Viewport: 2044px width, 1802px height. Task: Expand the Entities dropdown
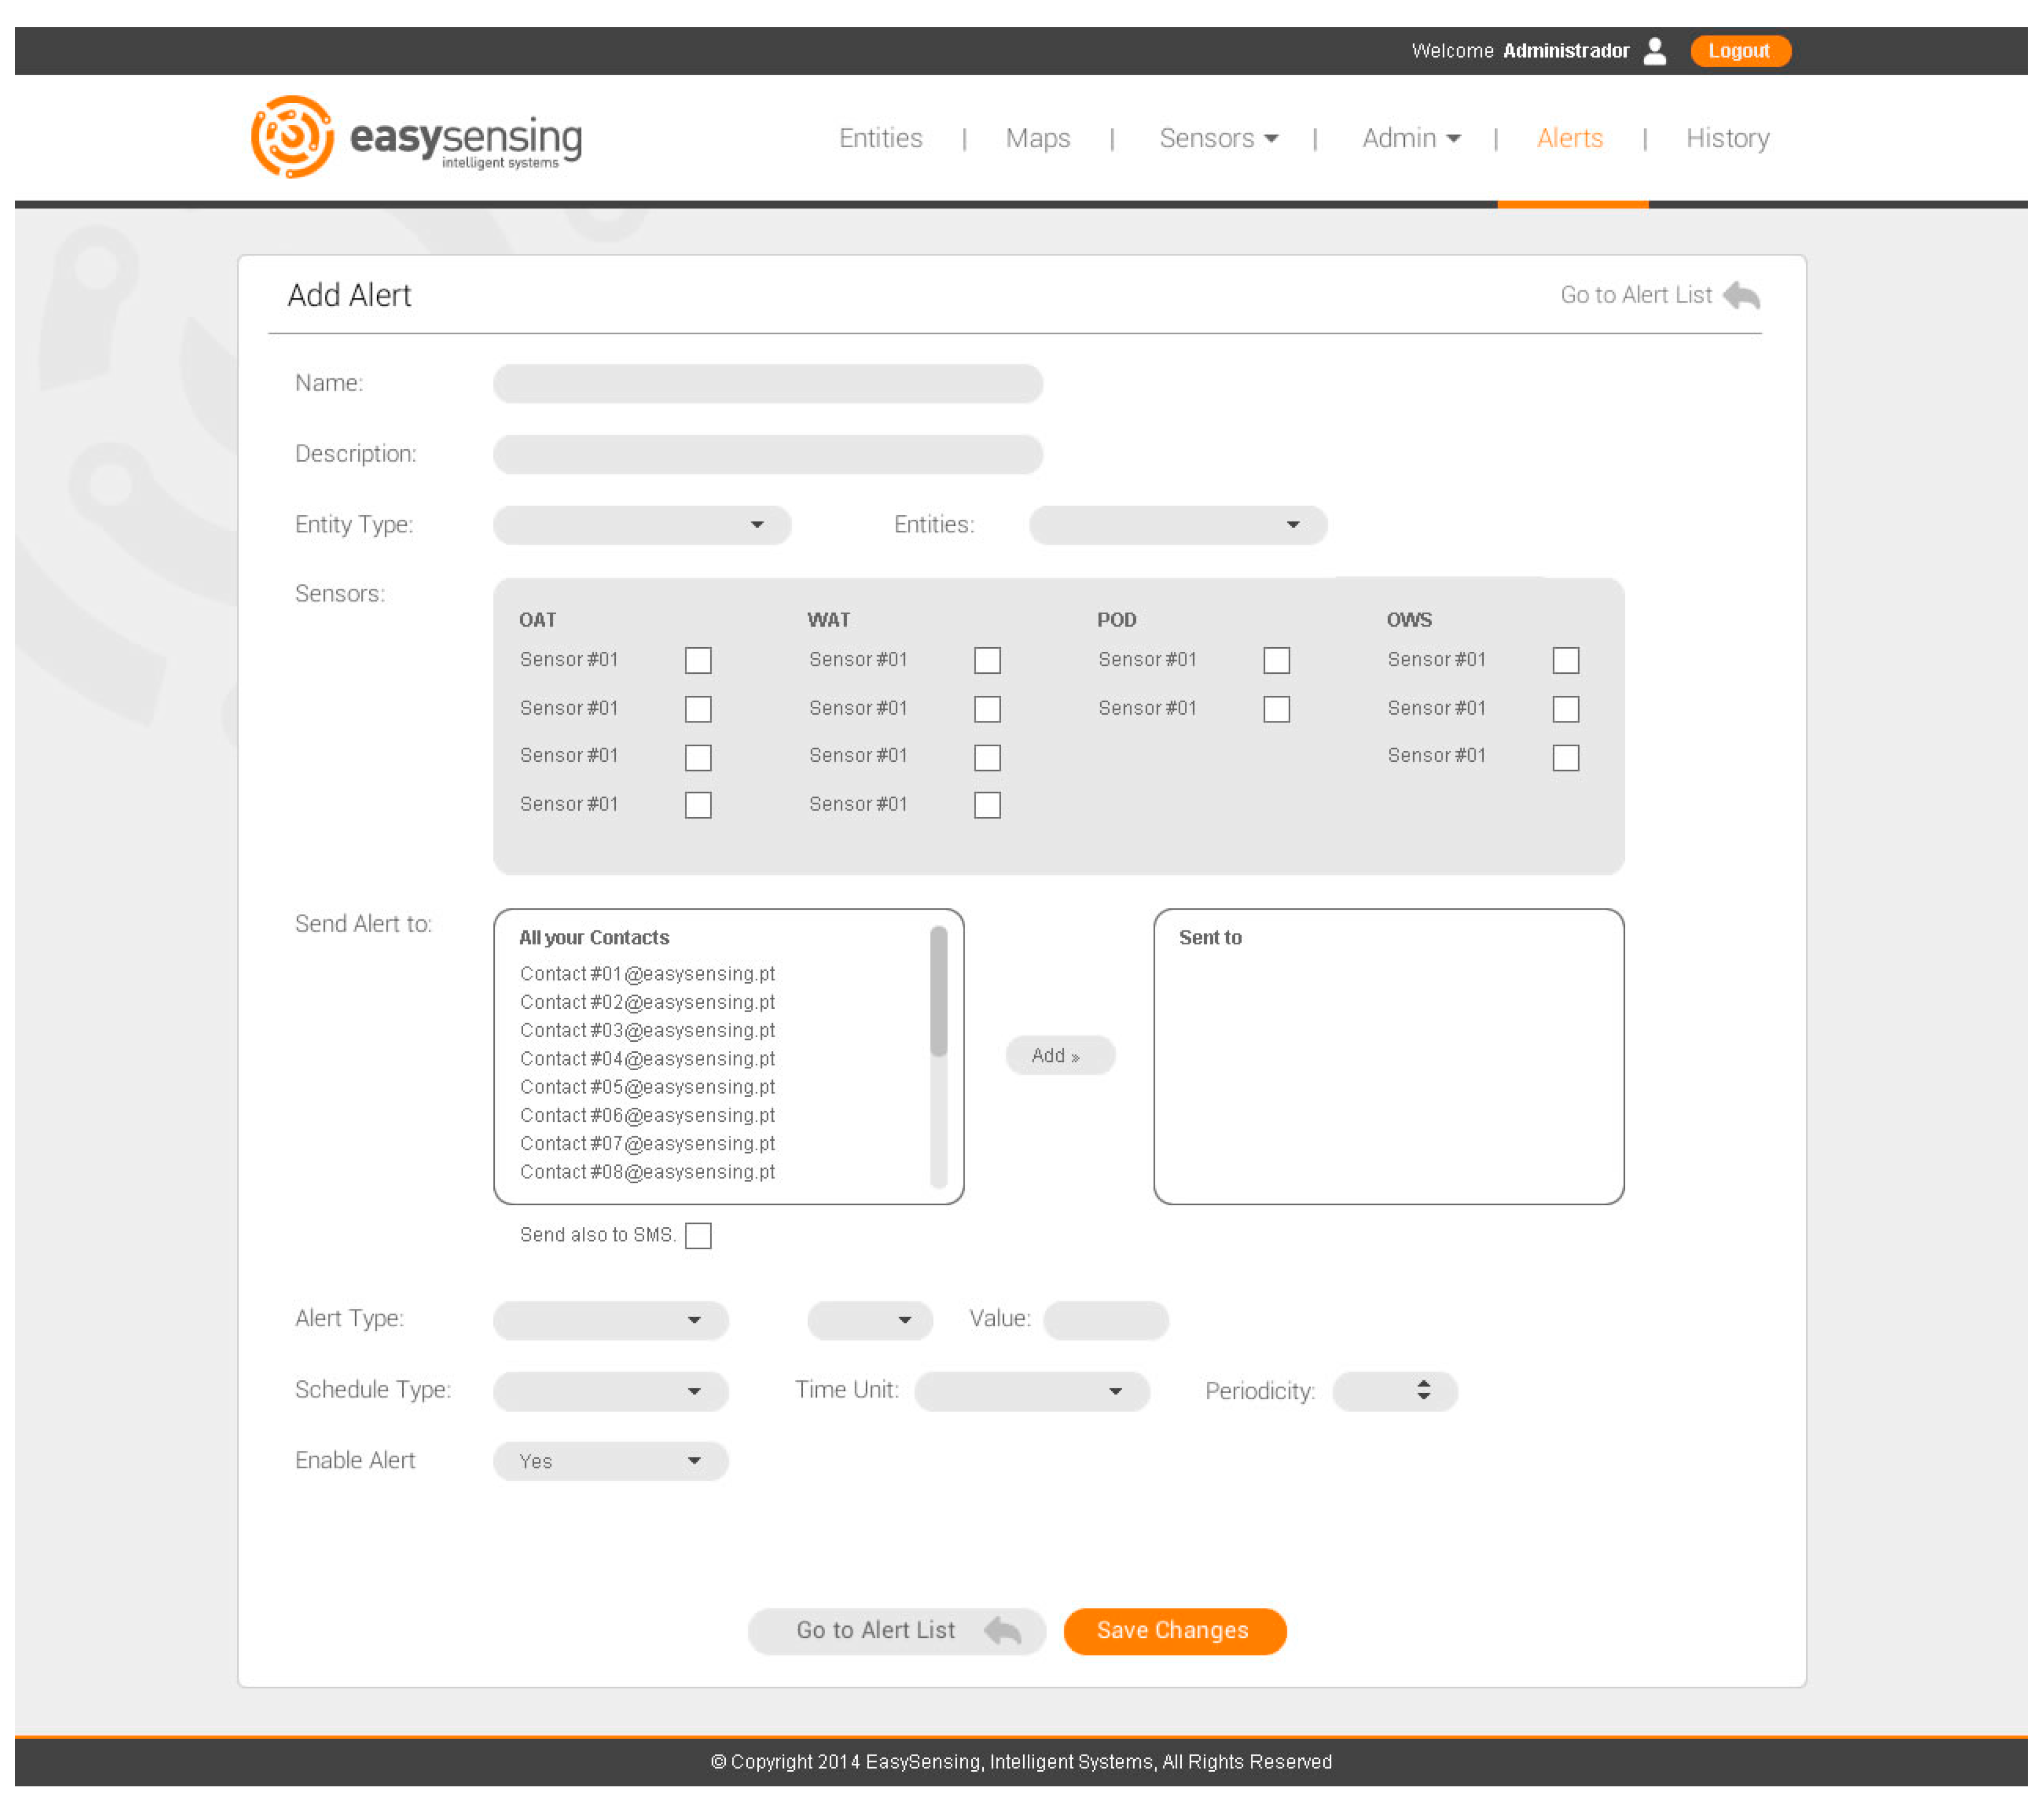(x=1177, y=525)
